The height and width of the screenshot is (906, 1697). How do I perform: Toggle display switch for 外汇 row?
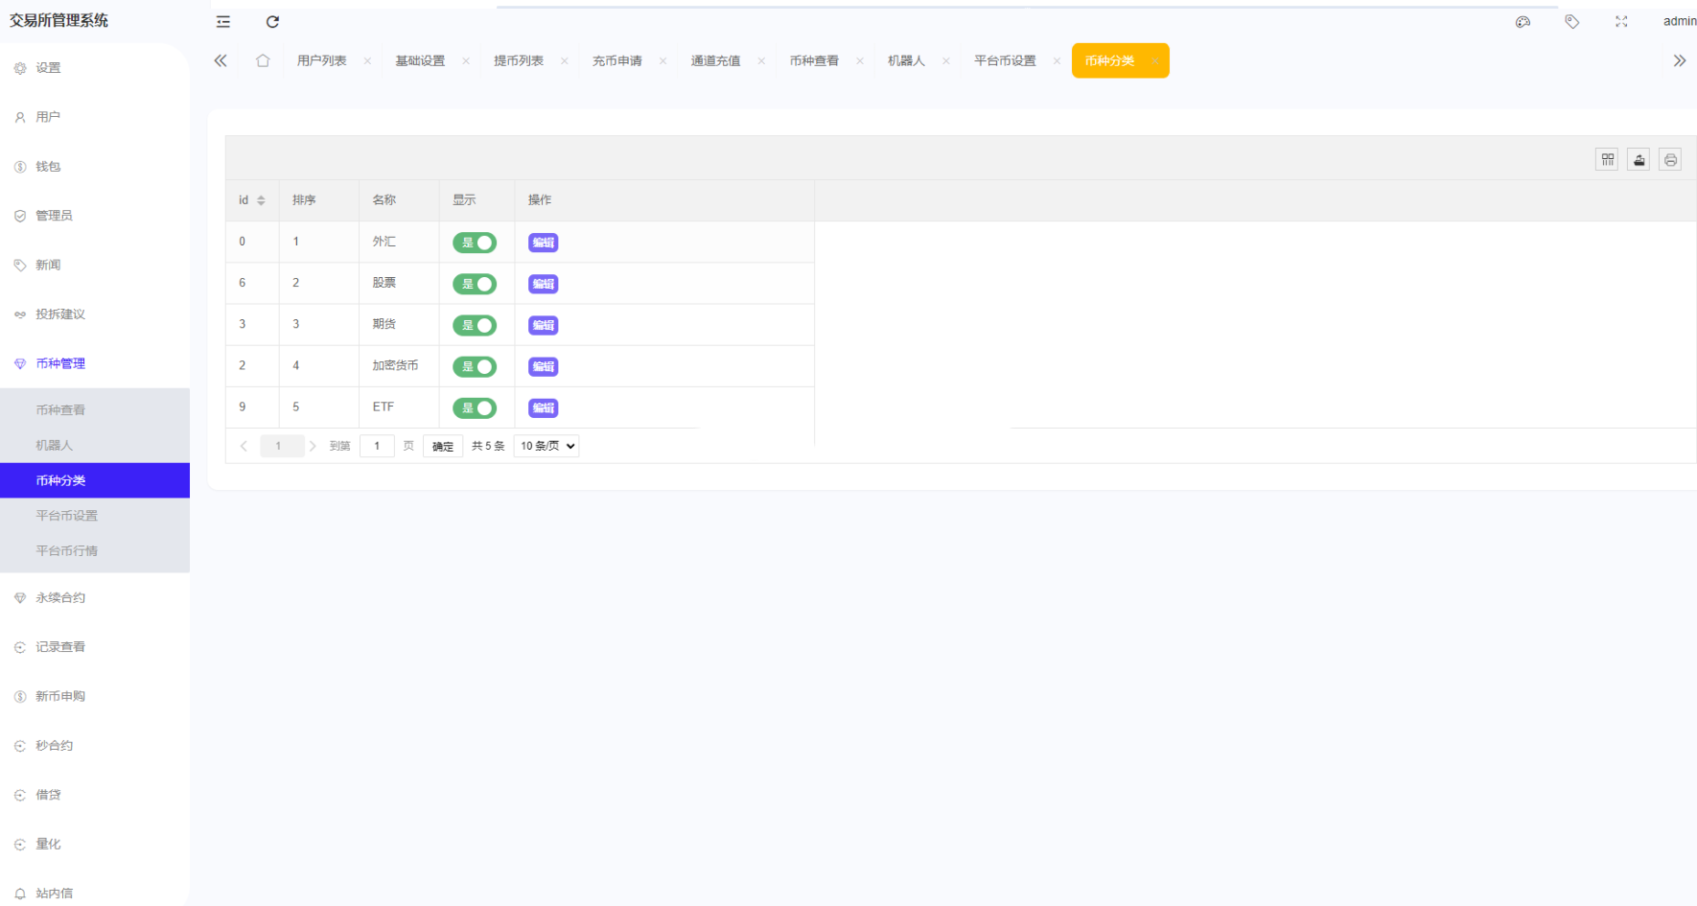475,243
